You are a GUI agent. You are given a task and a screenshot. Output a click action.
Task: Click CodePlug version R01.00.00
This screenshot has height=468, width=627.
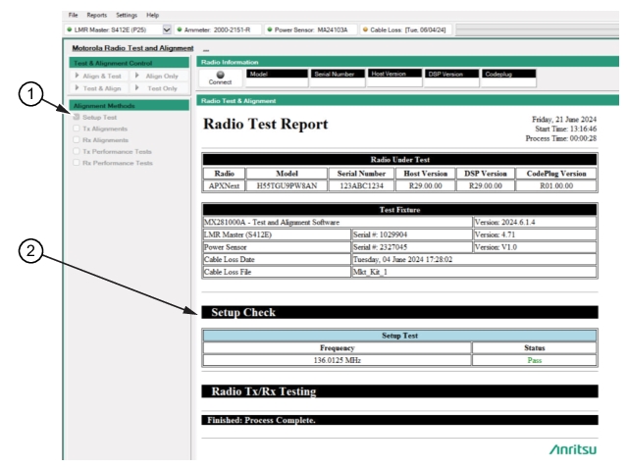[556, 185]
